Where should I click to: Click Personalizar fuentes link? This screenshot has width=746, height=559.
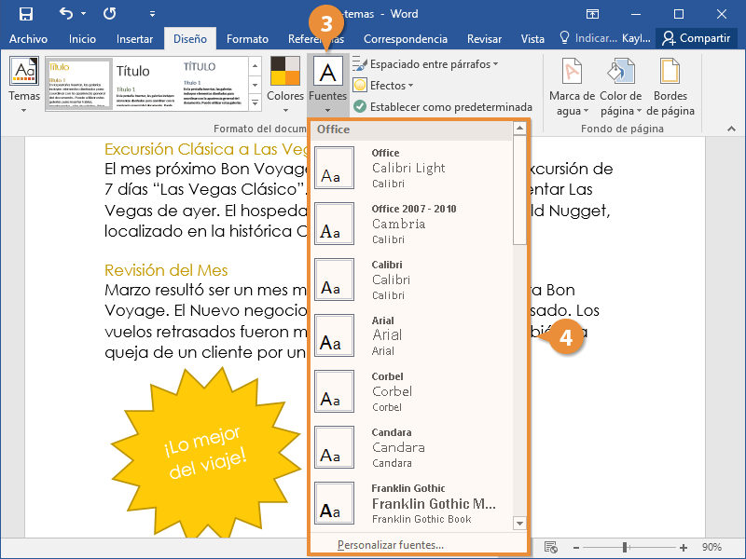pos(391,545)
